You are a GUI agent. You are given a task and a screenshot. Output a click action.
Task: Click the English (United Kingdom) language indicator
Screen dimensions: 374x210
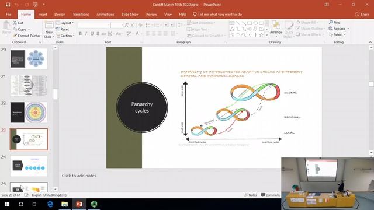49,195
